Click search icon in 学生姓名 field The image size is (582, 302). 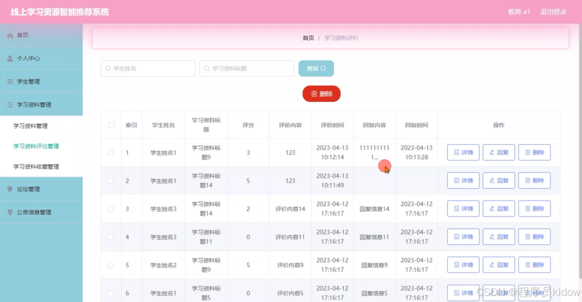108,68
